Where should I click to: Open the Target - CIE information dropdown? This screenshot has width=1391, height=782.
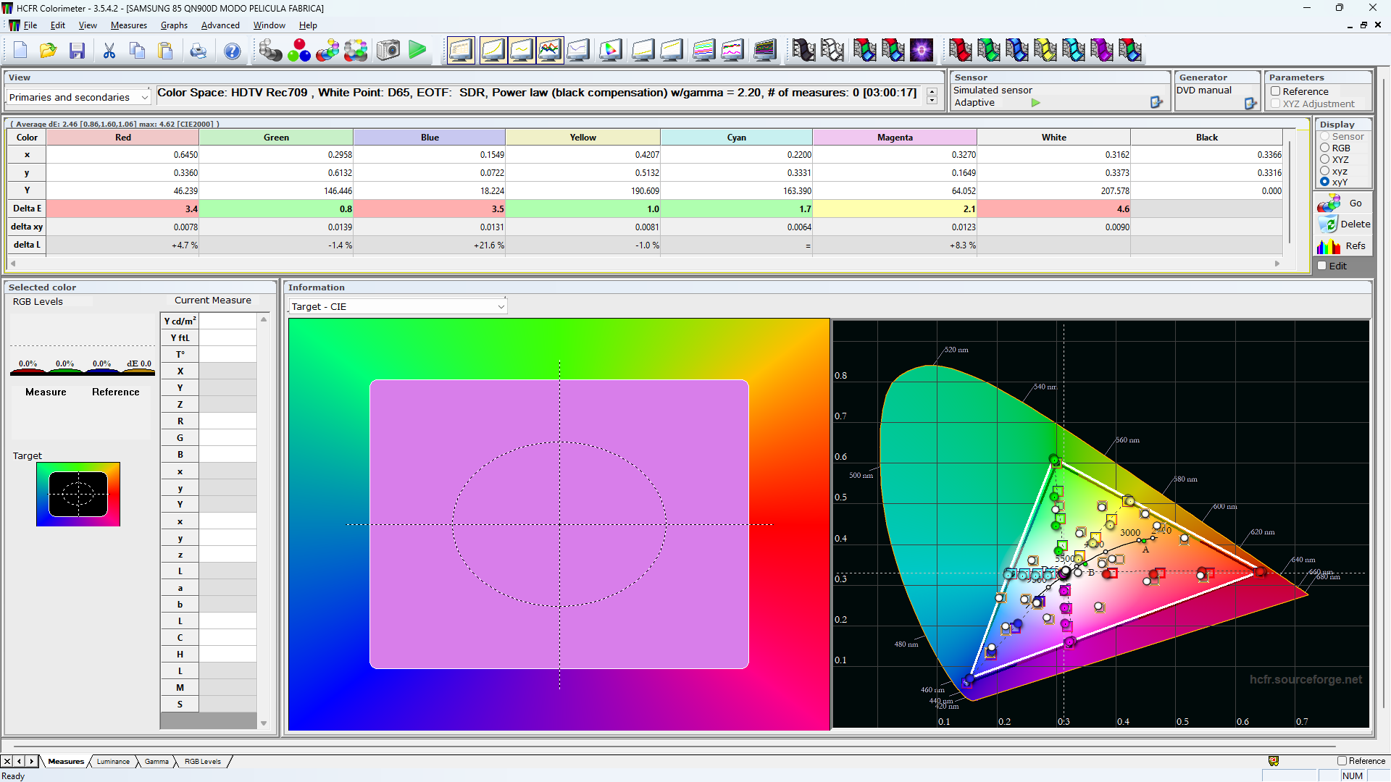501,306
